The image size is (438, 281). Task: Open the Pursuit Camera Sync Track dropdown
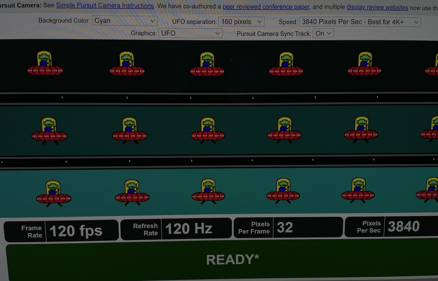(x=323, y=34)
